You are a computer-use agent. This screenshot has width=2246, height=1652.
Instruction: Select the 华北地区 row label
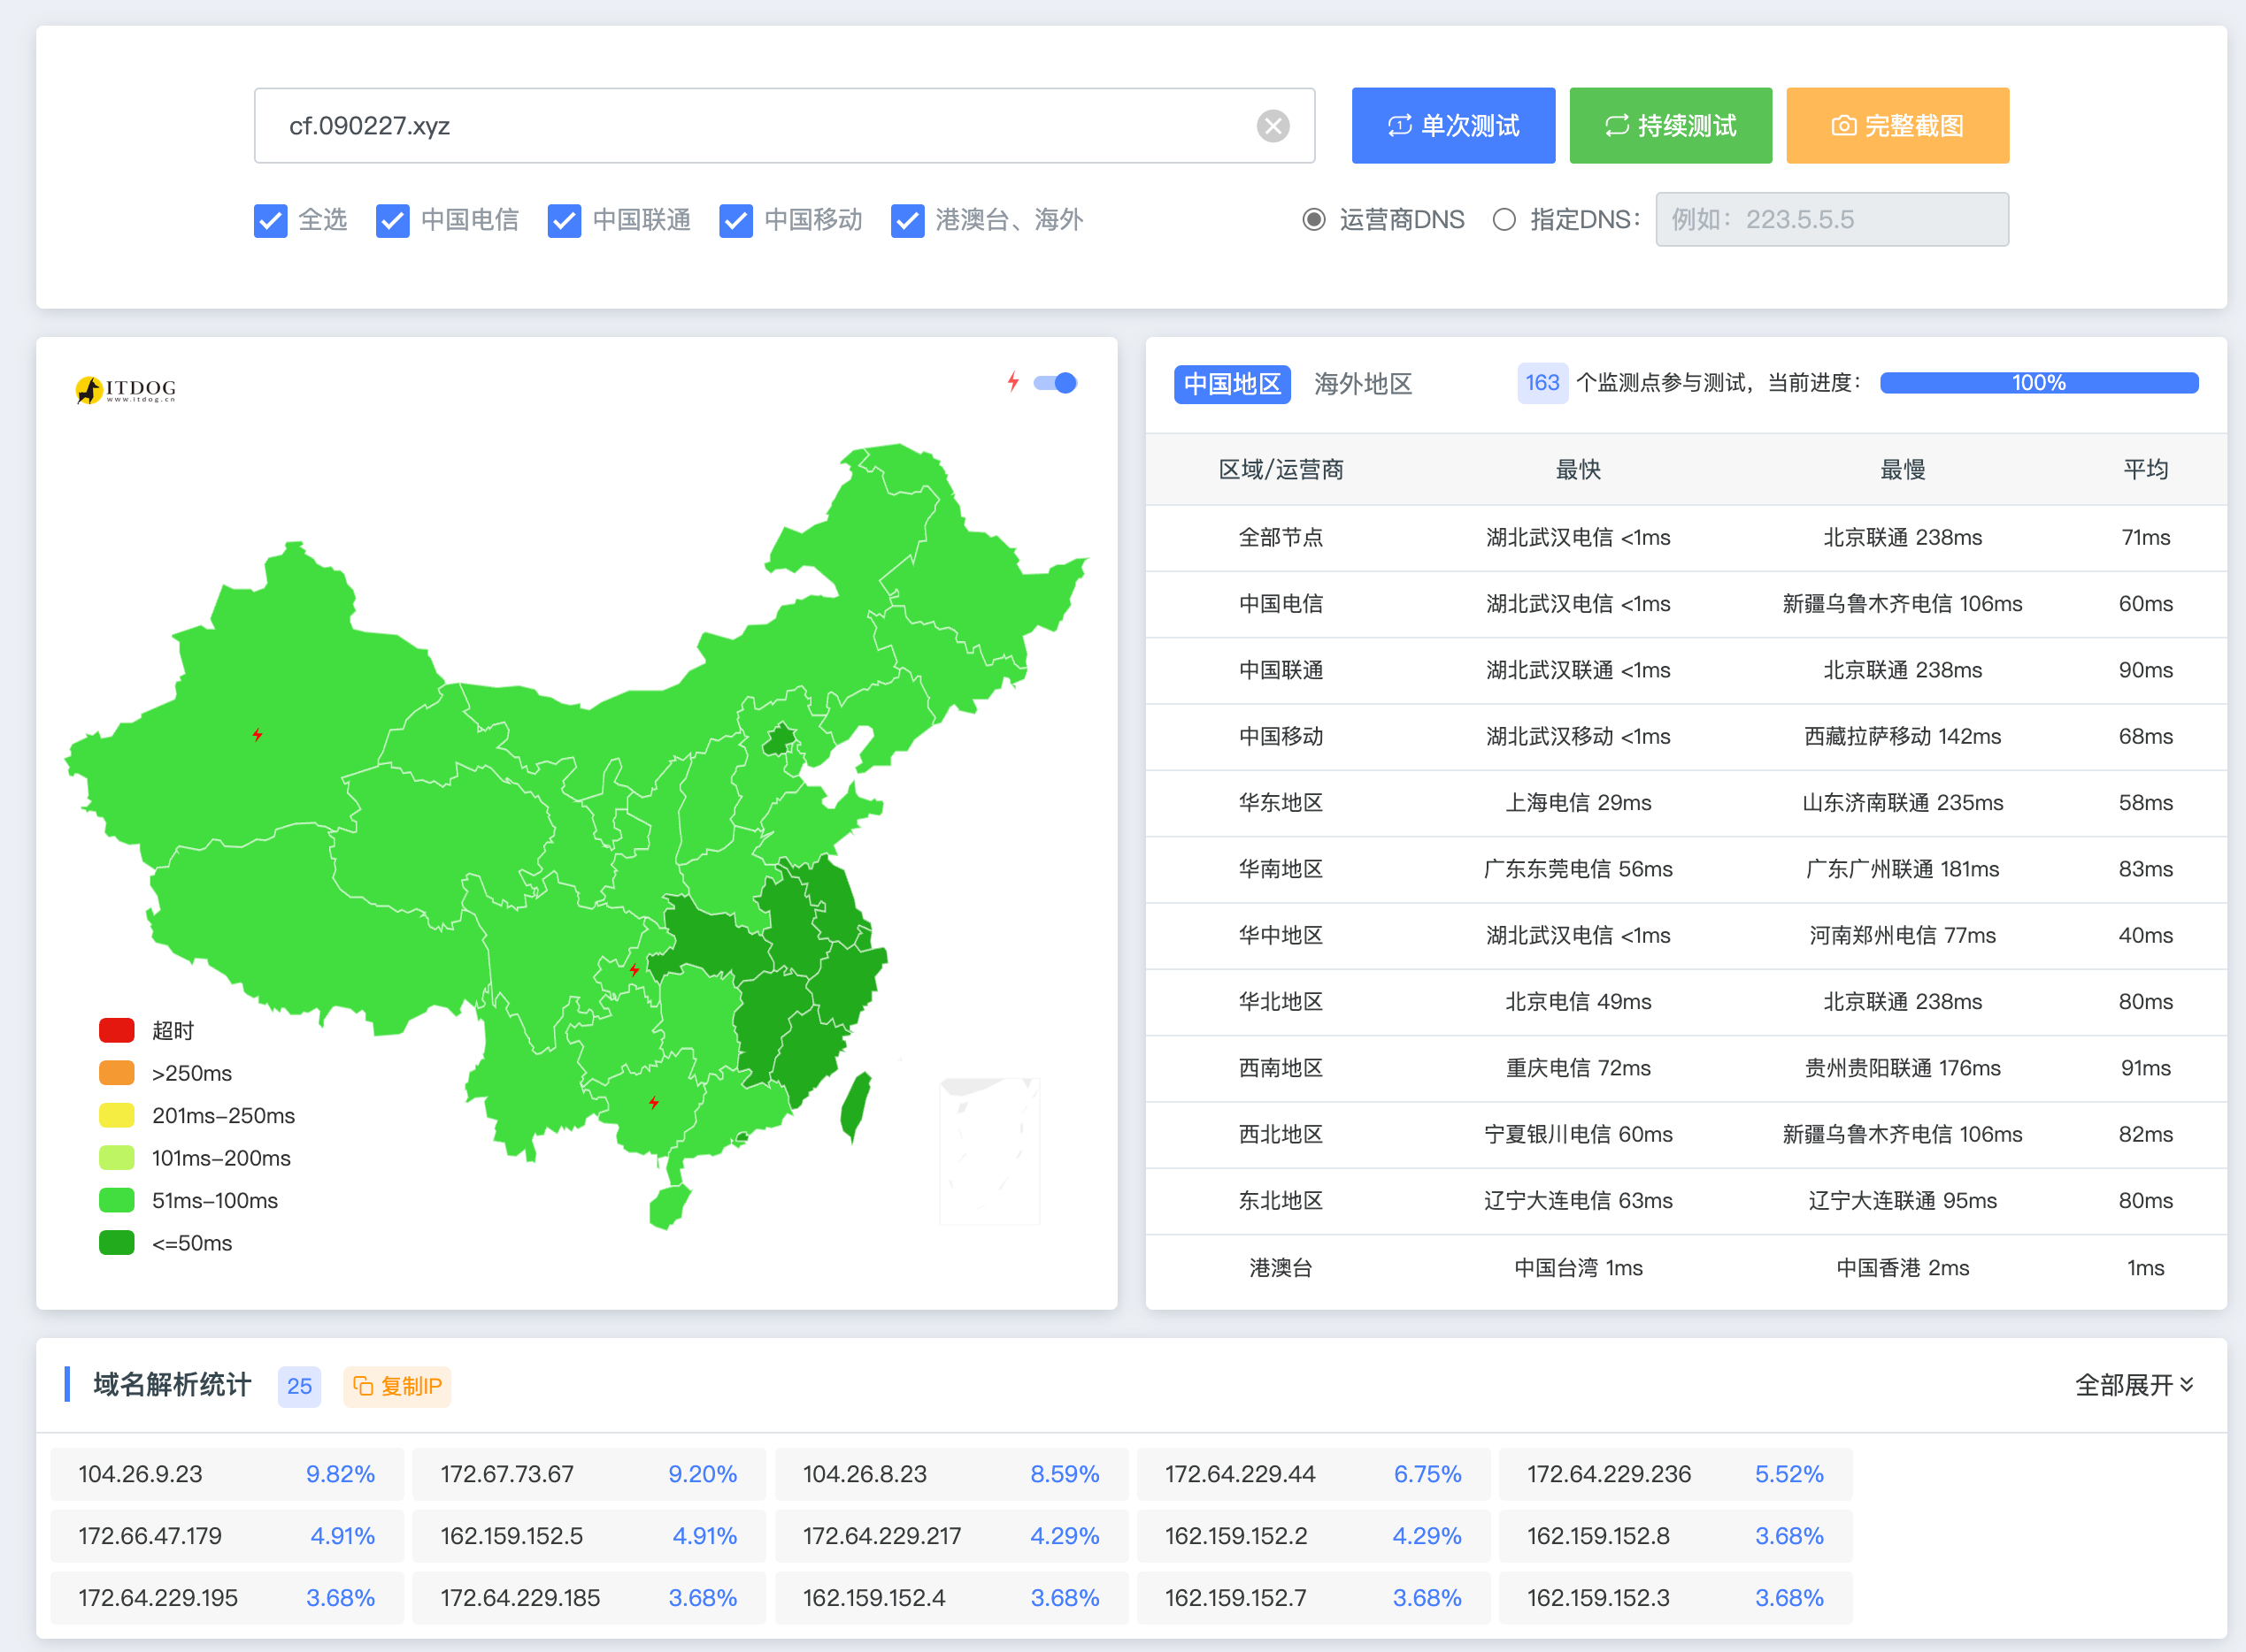[1281, 1002]
